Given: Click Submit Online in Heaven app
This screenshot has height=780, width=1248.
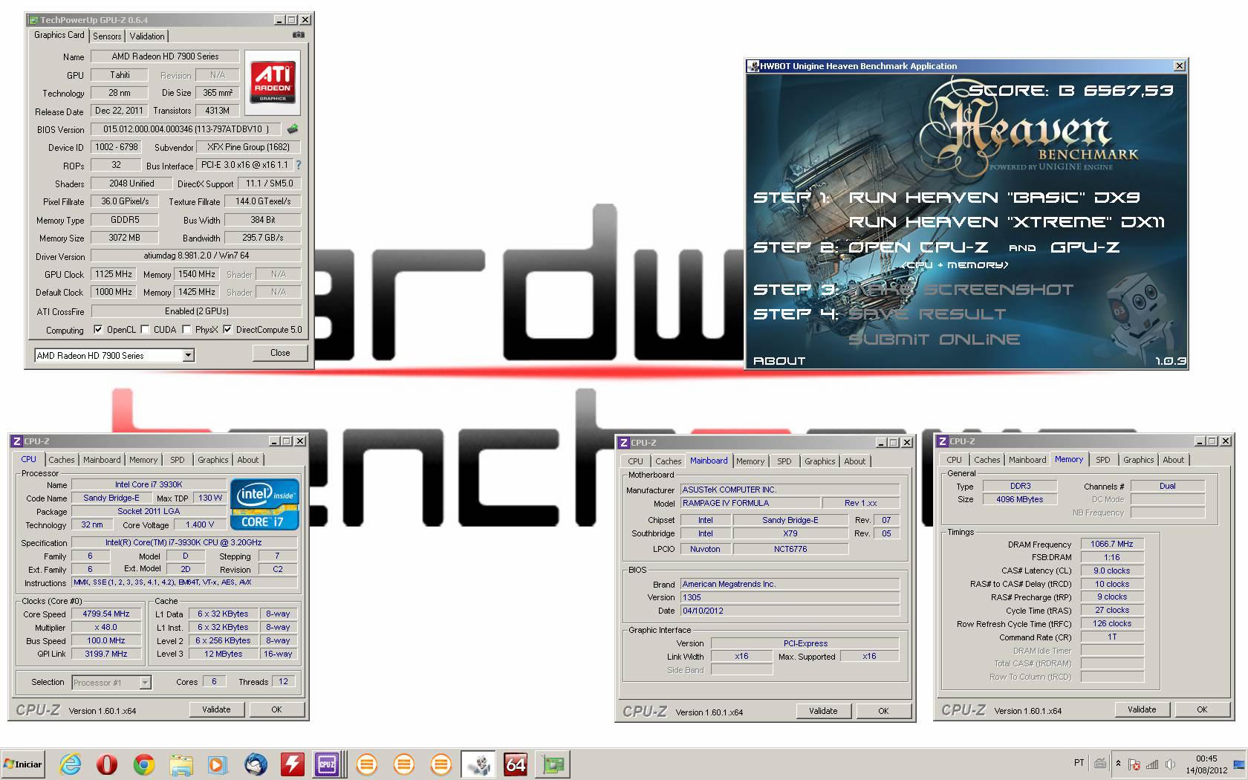Looking at the screenshot, I should coord(935,339).
